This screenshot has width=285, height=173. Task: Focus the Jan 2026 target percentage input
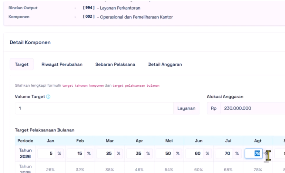(x=46, y=153)
